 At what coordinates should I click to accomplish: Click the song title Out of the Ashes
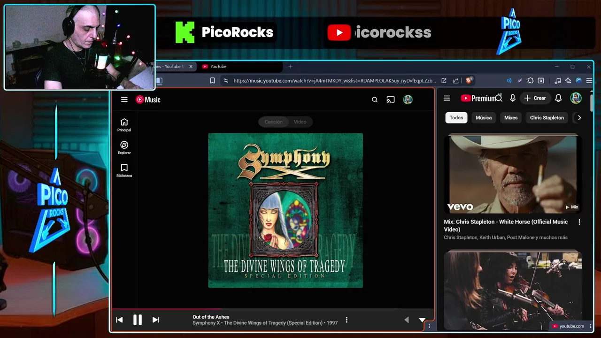click(211, 317)
